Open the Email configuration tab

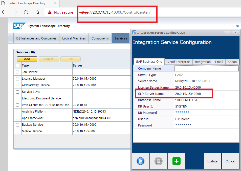click(219, 62)
